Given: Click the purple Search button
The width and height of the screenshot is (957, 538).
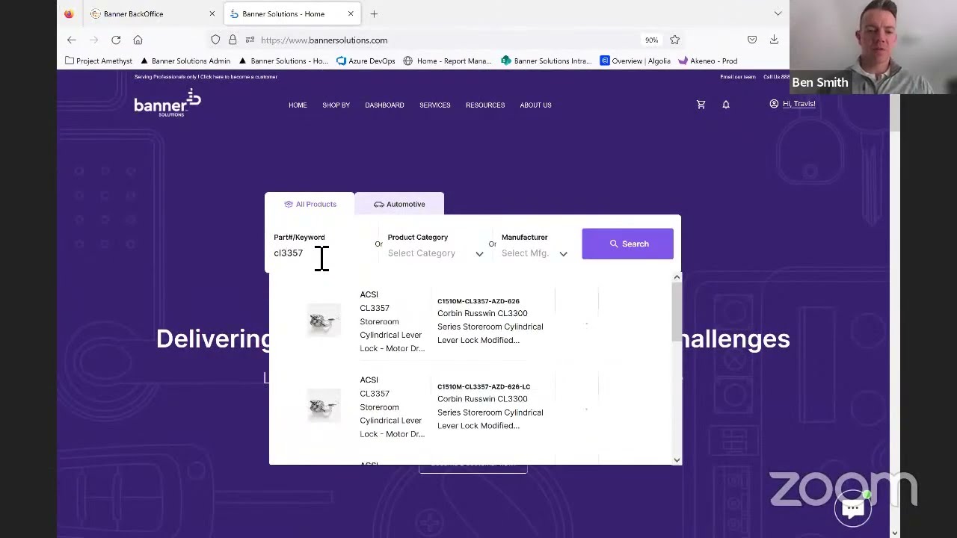Looking at the screenshot, I should click(x=627, y=244).
